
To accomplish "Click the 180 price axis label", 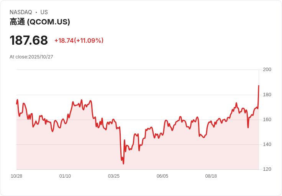I will click(x=267, y=95).
